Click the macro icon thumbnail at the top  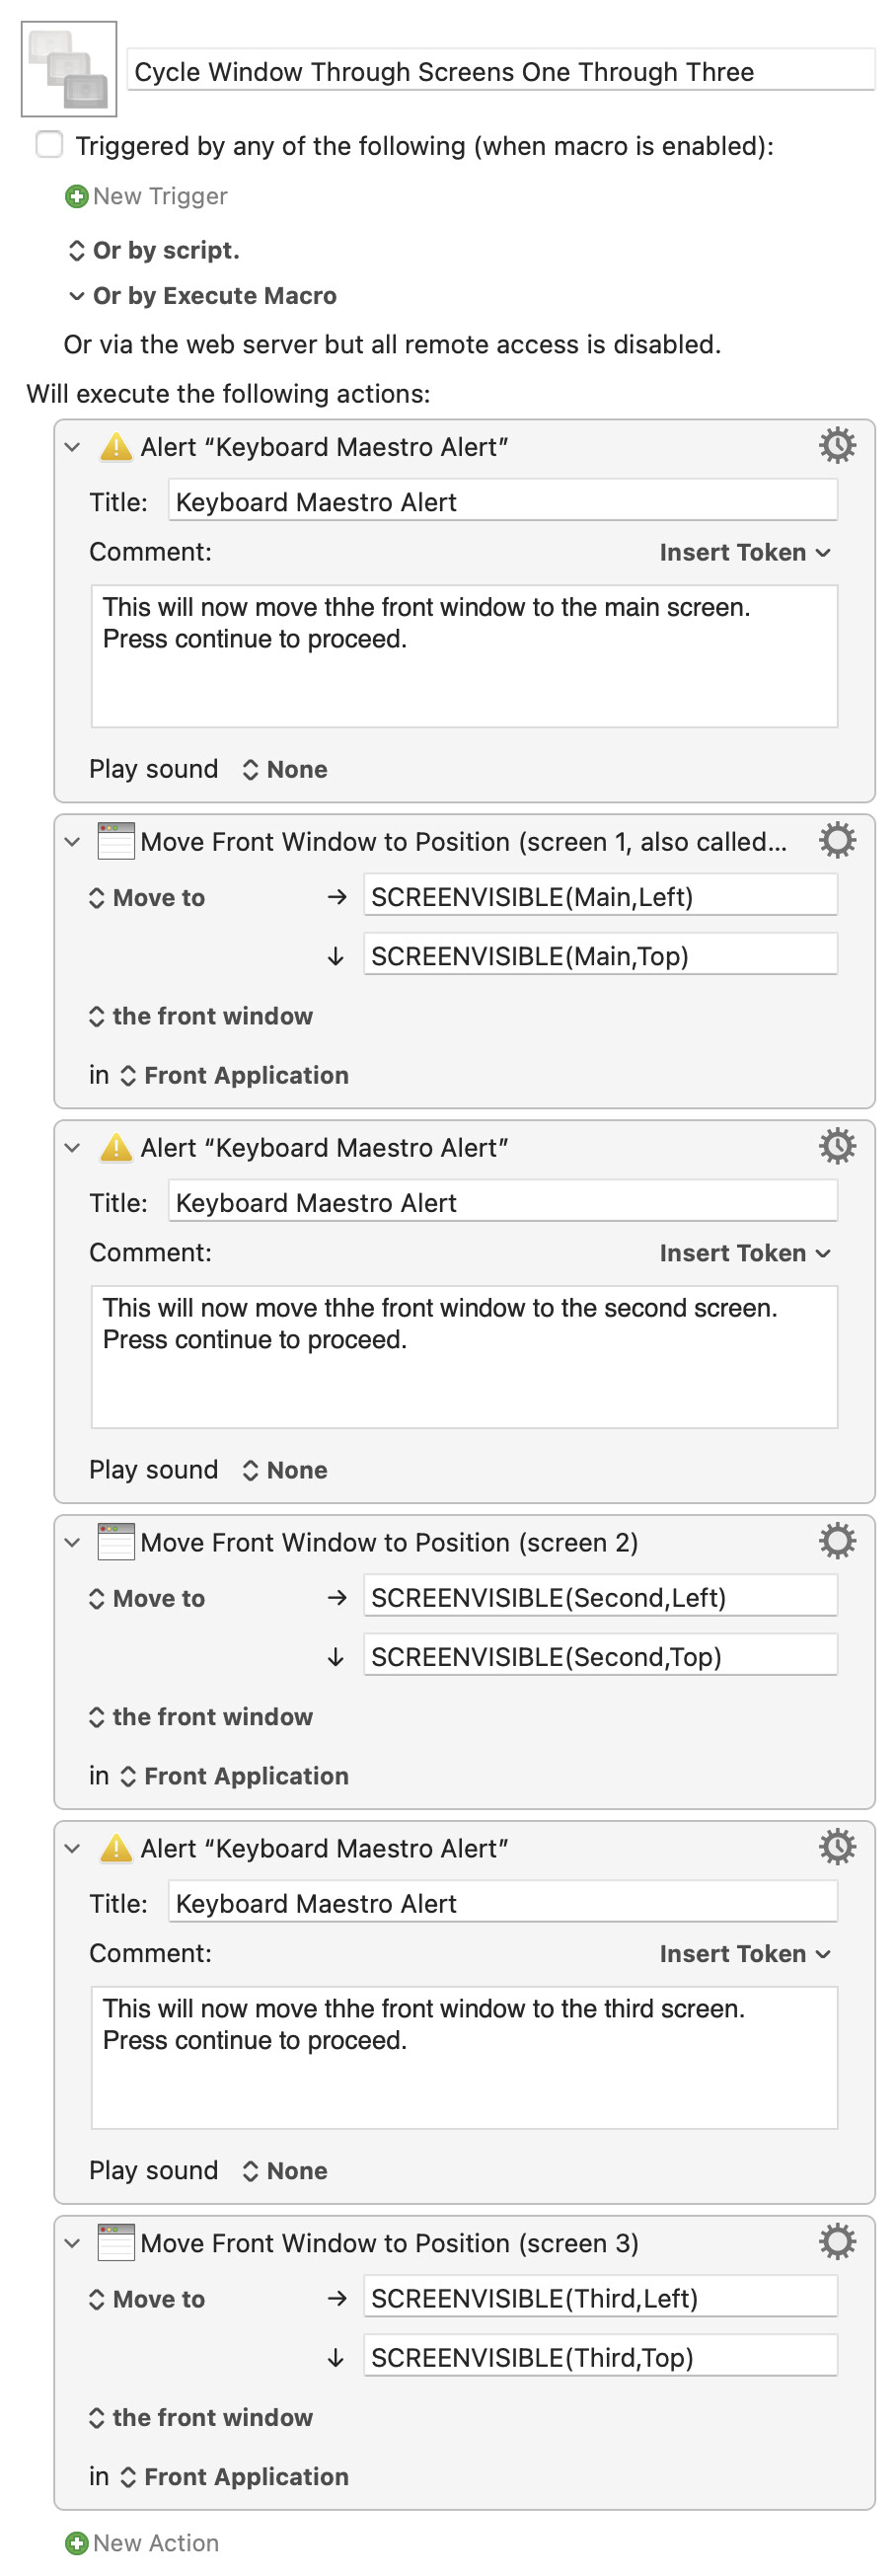pyautogui.click(x=69, y=69)
